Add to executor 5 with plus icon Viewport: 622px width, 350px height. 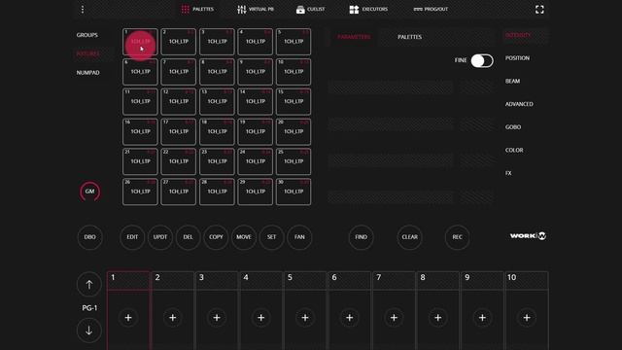coord(305,318)
